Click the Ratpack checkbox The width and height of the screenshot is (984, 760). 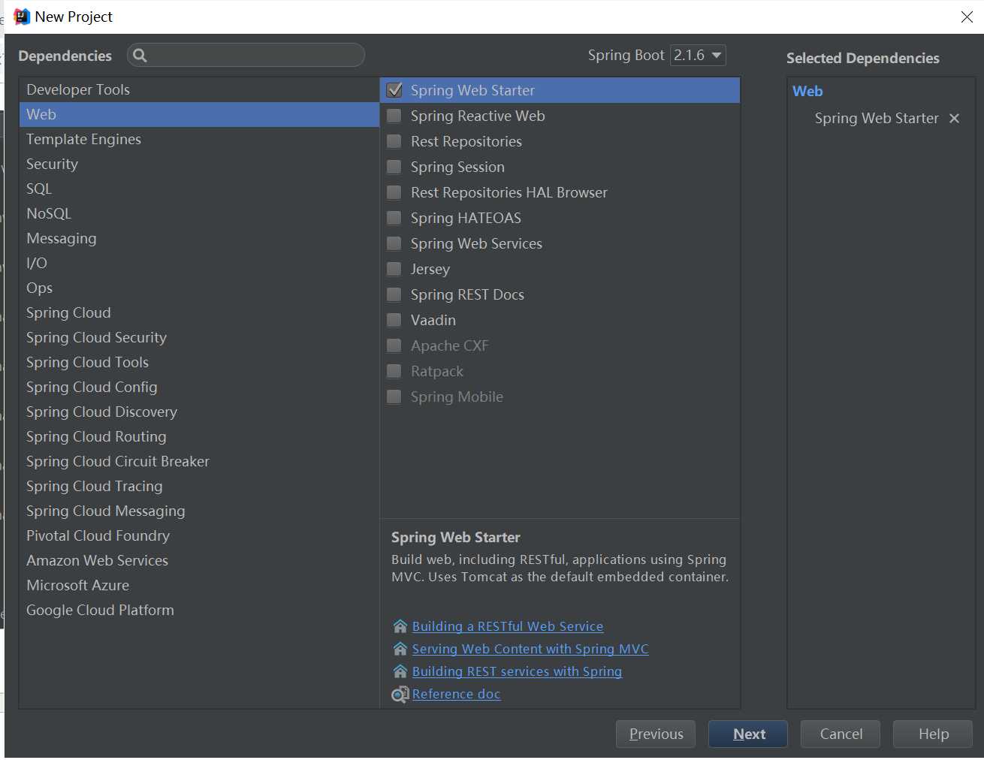pyautogui.click(x=394, y=371)
